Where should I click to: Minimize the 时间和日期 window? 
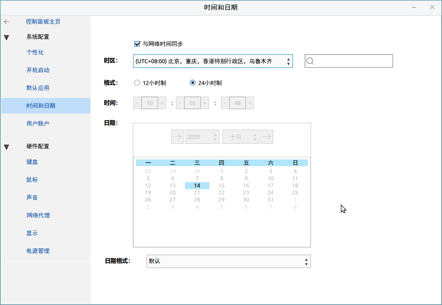(414, 7)
